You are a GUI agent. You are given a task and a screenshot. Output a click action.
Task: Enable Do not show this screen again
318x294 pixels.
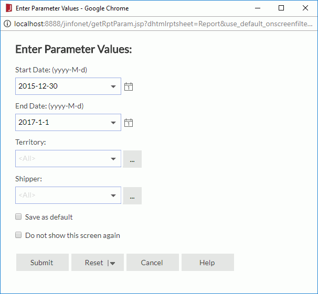pos(18,235)
